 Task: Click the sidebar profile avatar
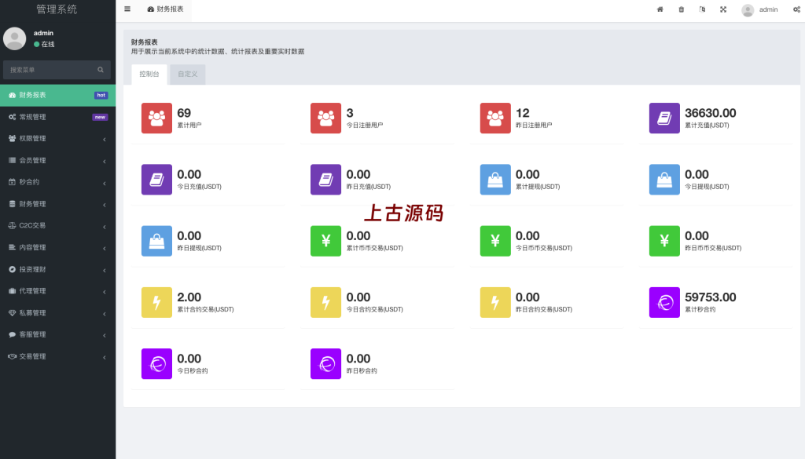click(x=14, y=38)
